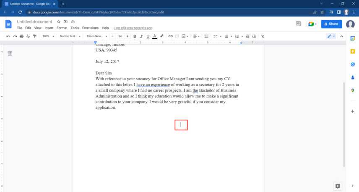The width and height of the screenshot is (359, 192).
Task: Click the Print icon
Action: pyautogui.click(x=21, y=36)
